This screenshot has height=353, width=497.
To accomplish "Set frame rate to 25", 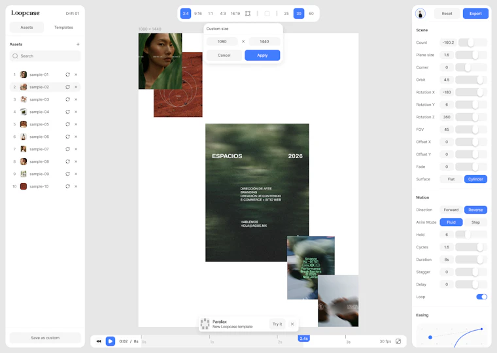I will (286, 13).
